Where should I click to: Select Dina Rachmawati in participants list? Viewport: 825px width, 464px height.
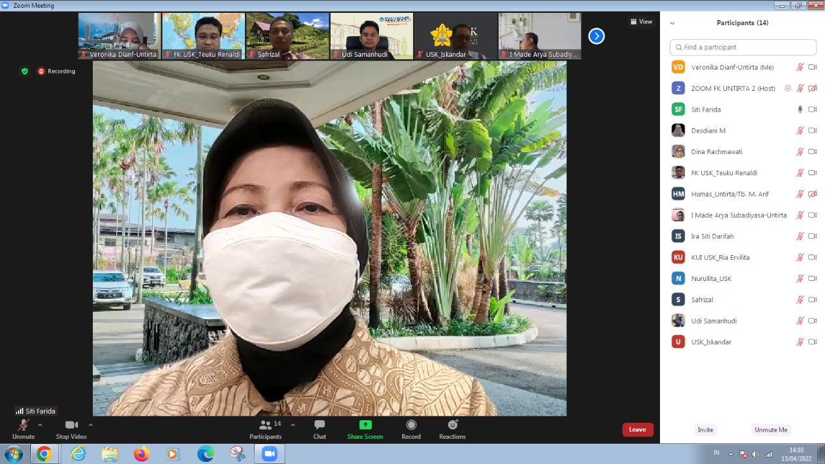[x=717, y=152]
